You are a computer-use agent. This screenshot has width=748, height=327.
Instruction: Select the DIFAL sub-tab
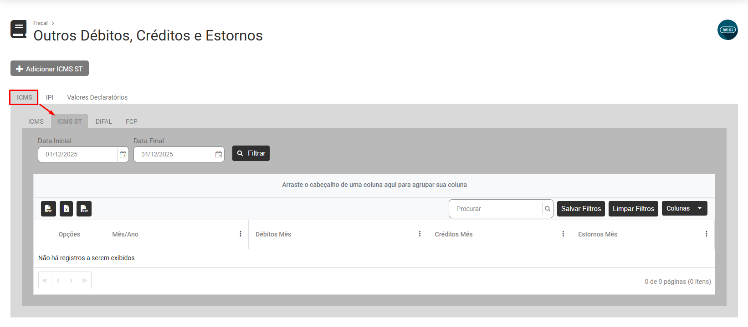click(x=104, y=121)
